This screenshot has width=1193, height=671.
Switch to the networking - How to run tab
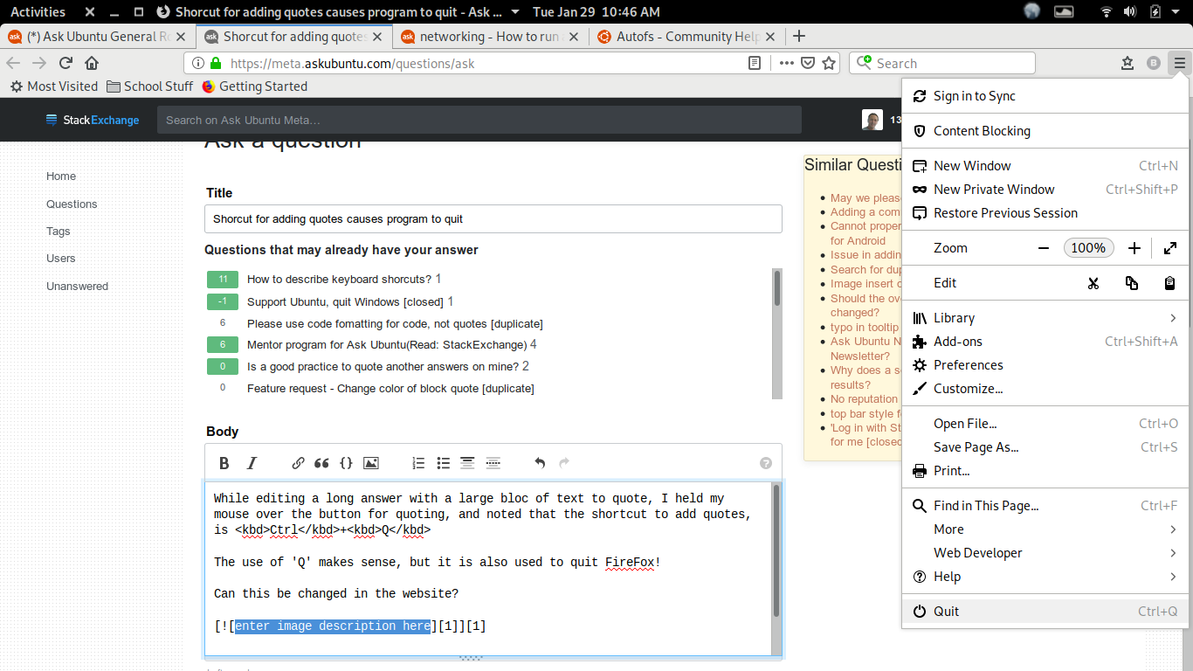click(x=491, y=37)
